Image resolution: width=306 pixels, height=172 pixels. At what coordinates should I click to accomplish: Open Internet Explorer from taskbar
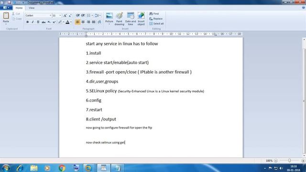click(20, 168)
